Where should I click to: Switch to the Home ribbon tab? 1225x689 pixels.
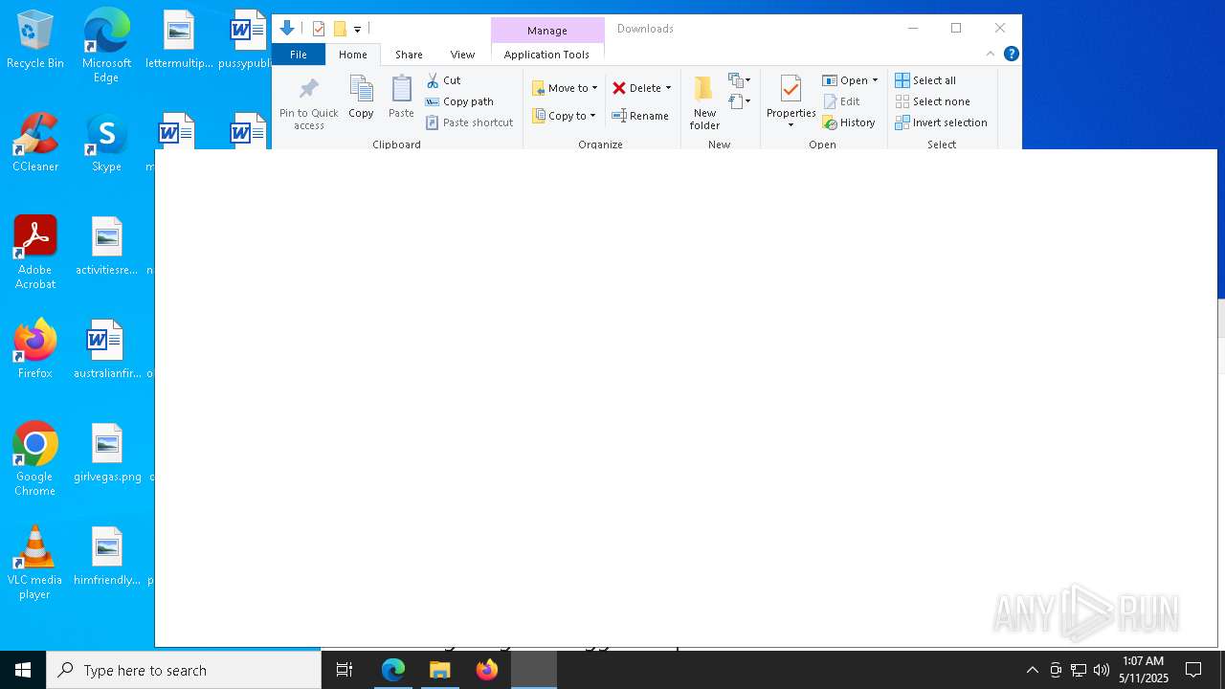click(x=353, y=55)
